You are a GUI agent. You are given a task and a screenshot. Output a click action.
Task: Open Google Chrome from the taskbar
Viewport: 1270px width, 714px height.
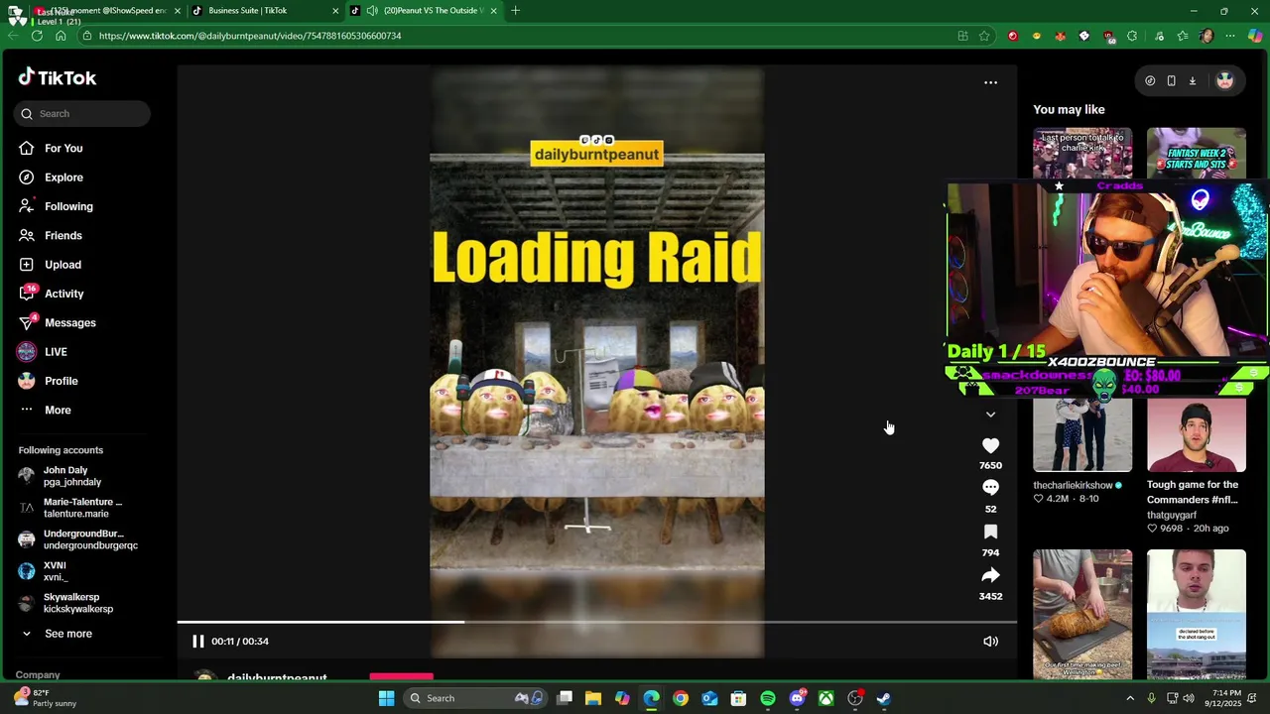(x=681, y=698)
